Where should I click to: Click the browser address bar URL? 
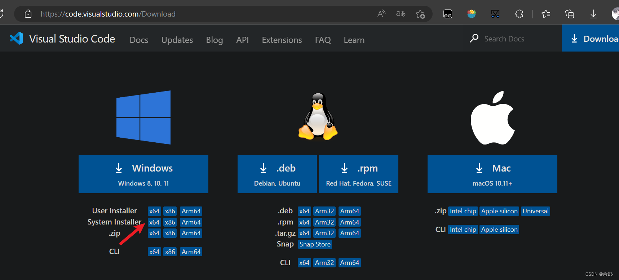coord(108,14)
